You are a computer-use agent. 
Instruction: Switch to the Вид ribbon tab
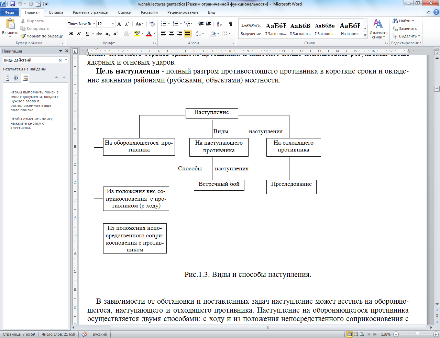click(x=211, y=12)
